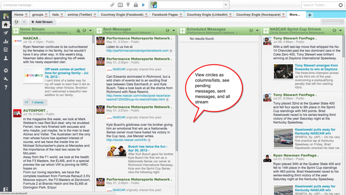Open the More... tabs menu

click(x=295, y=15)
